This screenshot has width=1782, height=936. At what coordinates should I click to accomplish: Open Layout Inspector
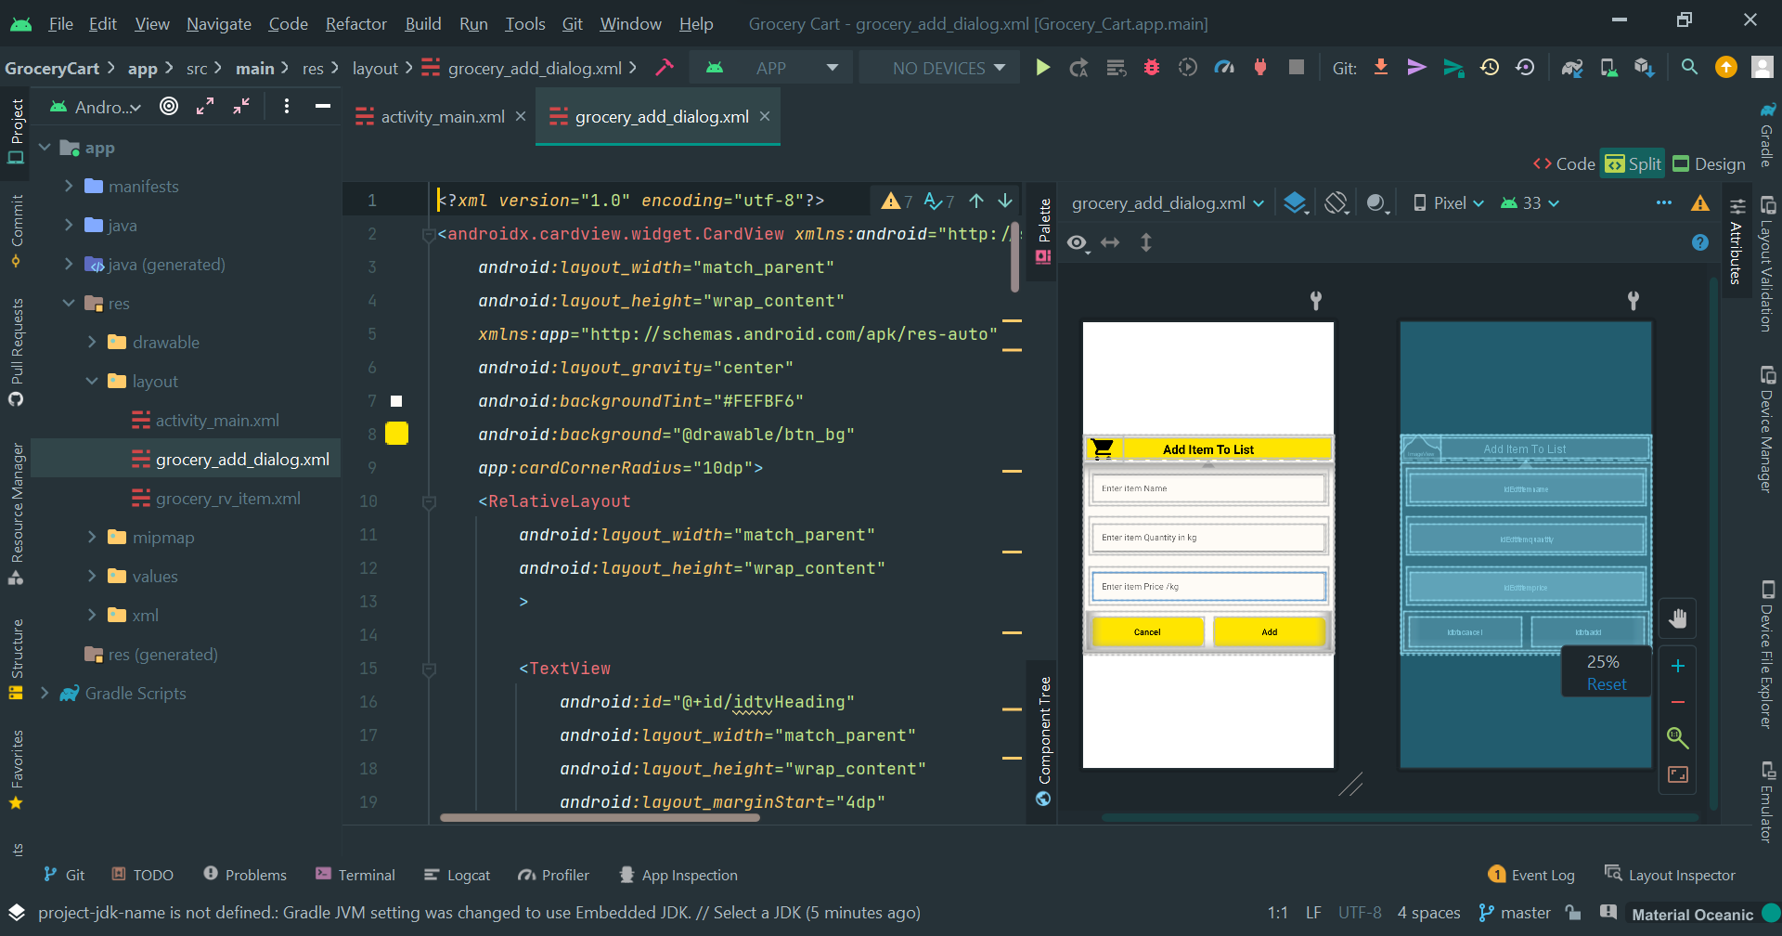pyautogui.click(x=1670, y=875)
